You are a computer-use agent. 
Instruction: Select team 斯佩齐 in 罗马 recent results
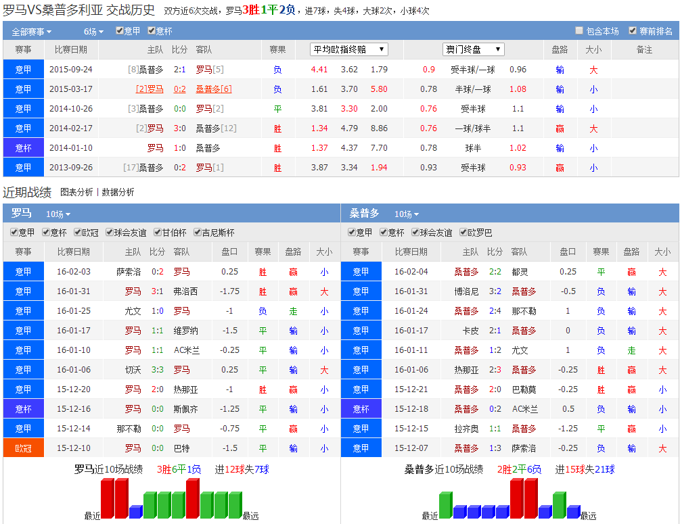coord(185,408)
